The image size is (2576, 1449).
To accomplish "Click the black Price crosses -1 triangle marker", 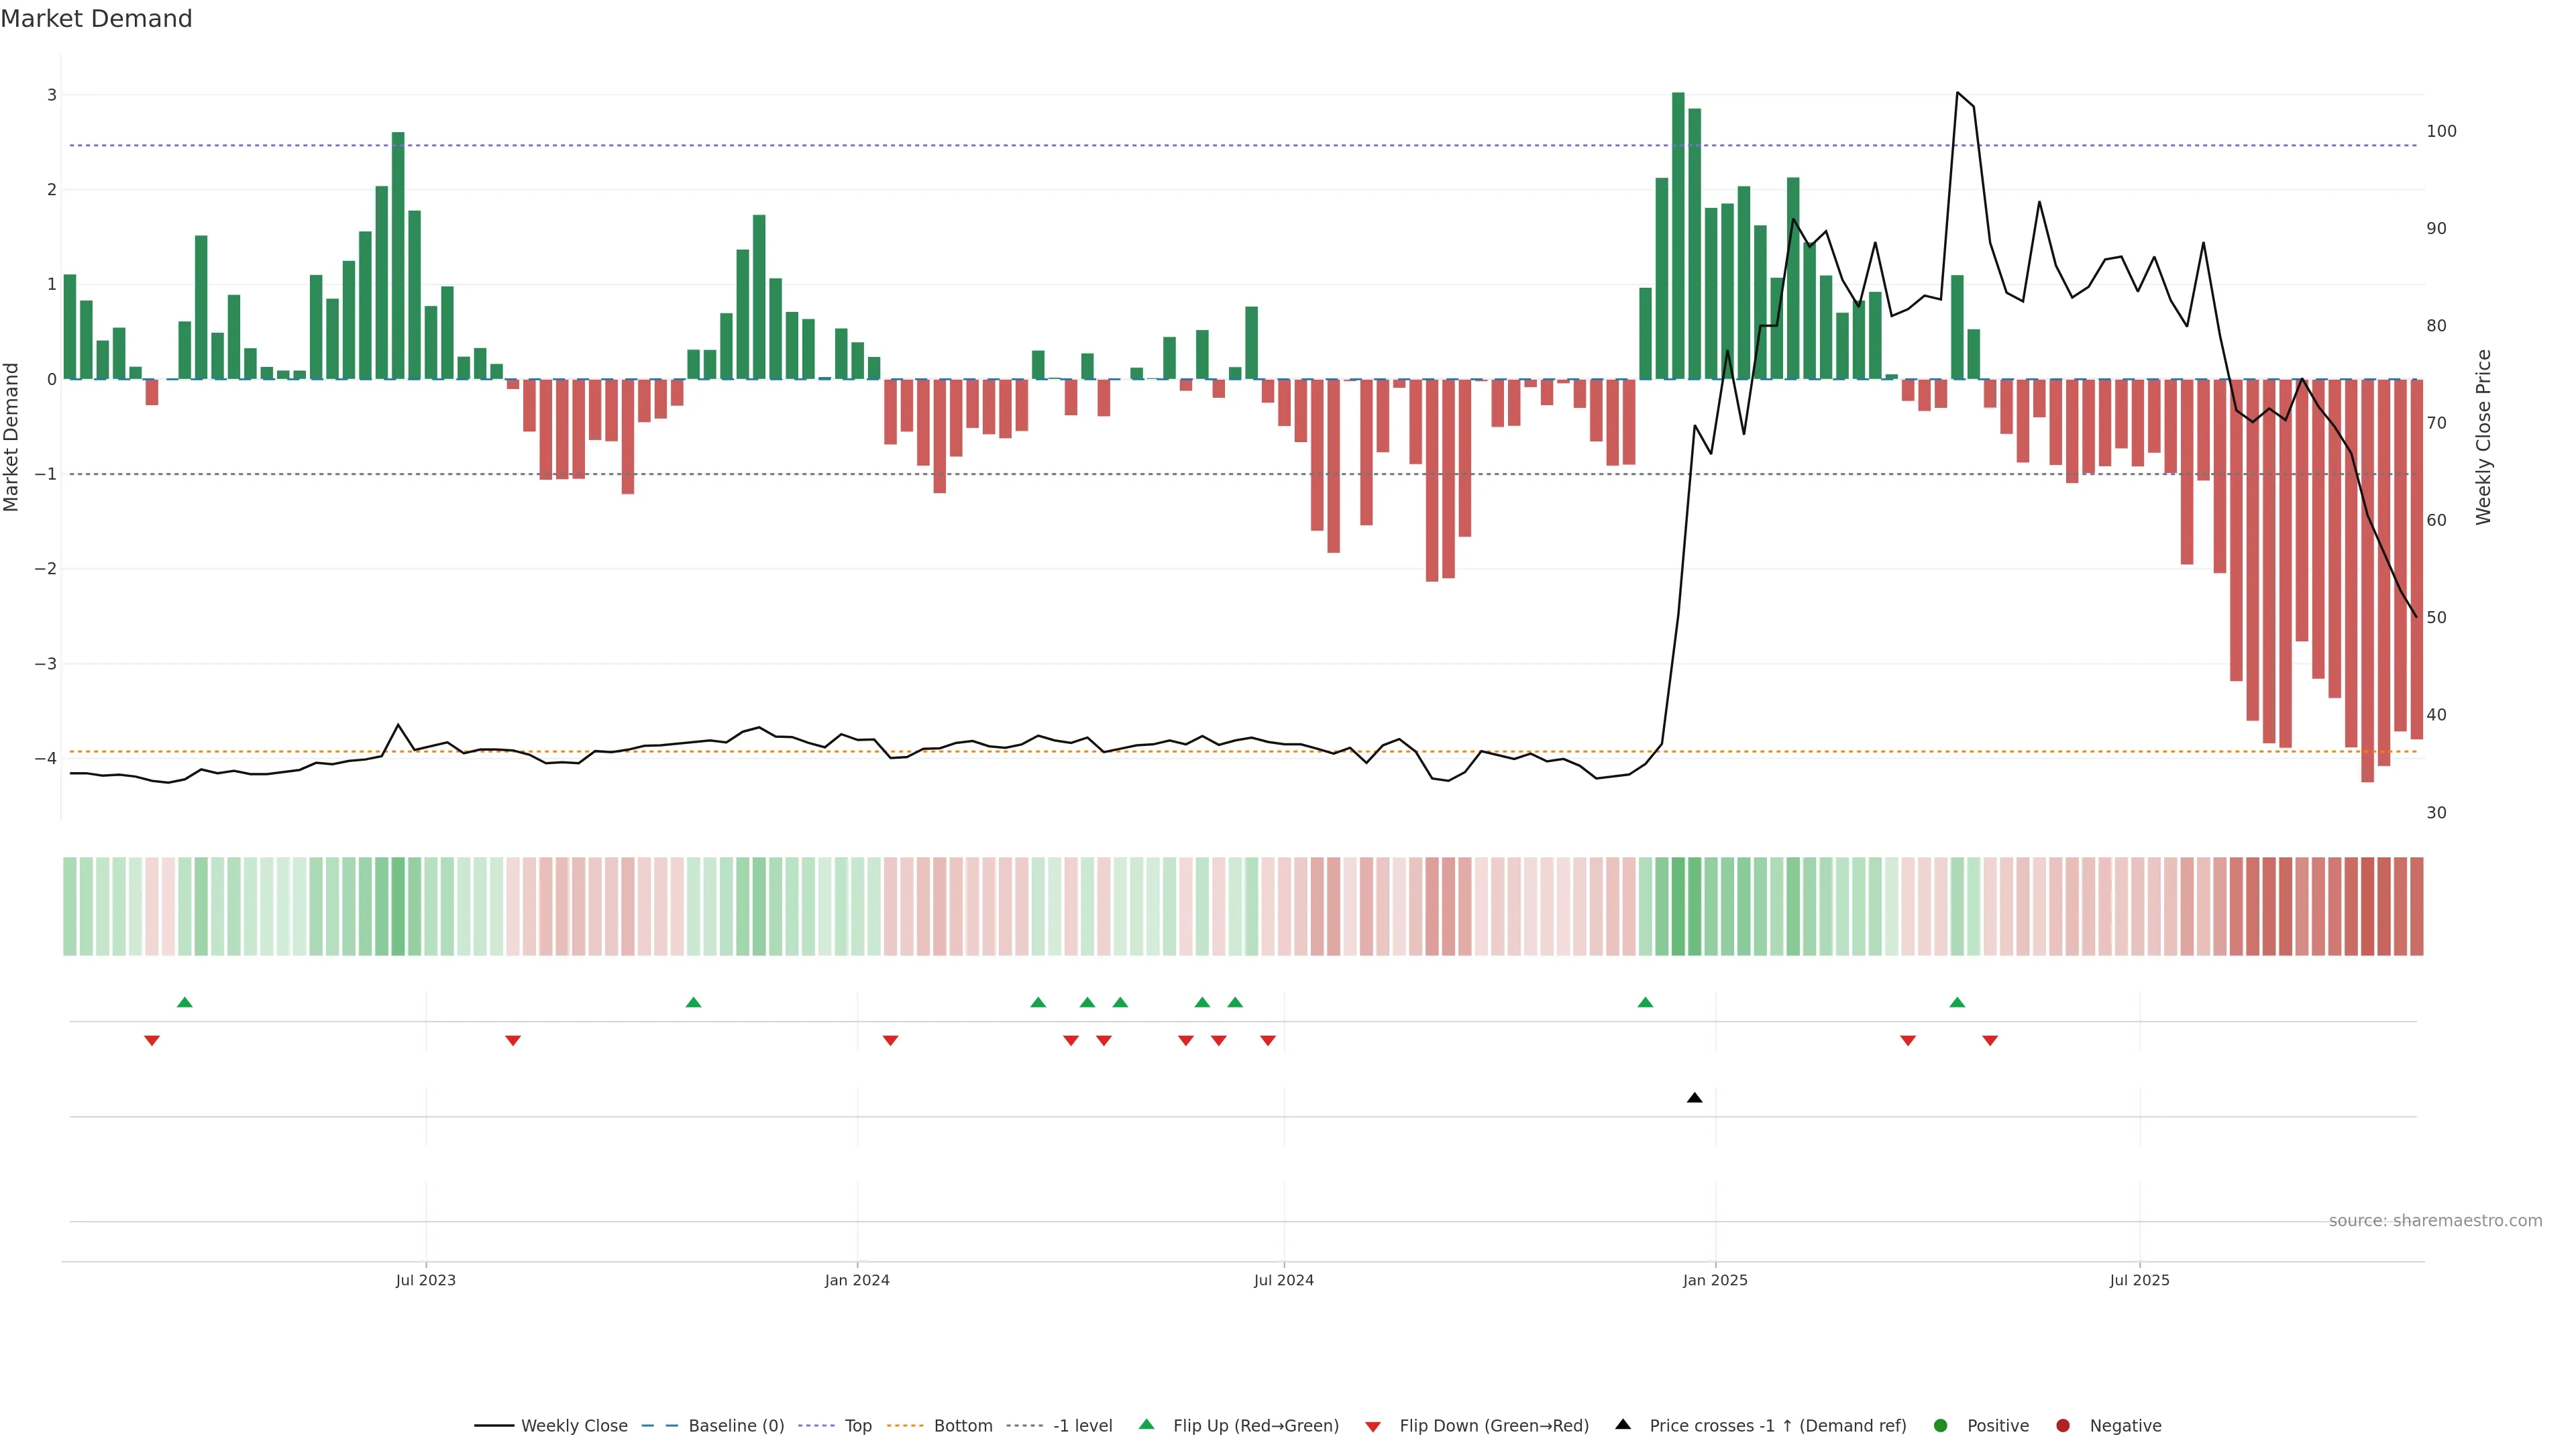I will (1694, 1098).
